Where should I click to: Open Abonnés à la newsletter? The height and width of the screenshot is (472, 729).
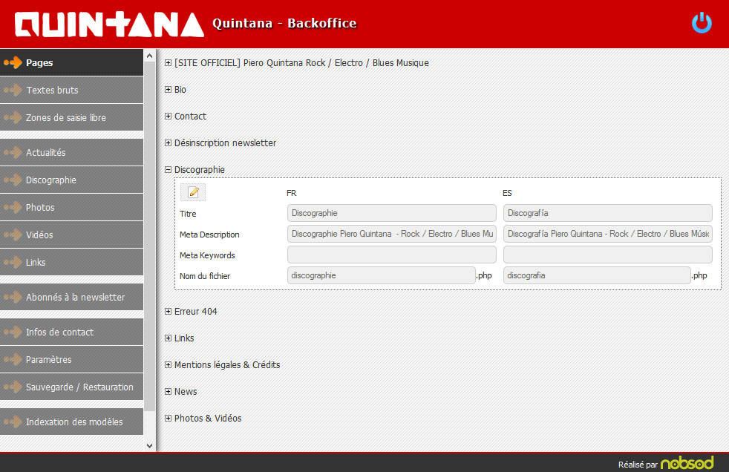coord(71,297)
